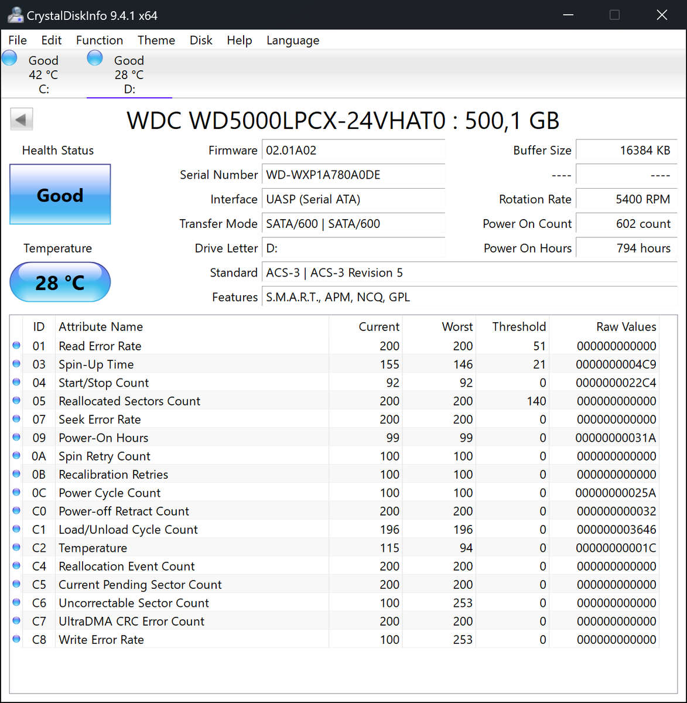Click the blue status dot beside Reallocated Sectors Count
This screenshot has width=687, height=703.
(16, 401)
